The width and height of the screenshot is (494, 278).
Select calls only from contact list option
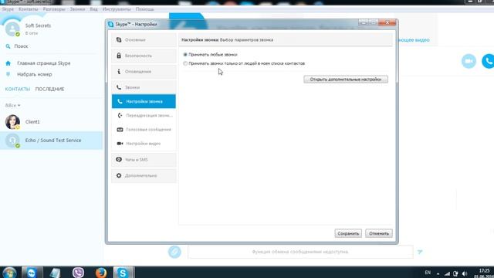click(185, 63)
